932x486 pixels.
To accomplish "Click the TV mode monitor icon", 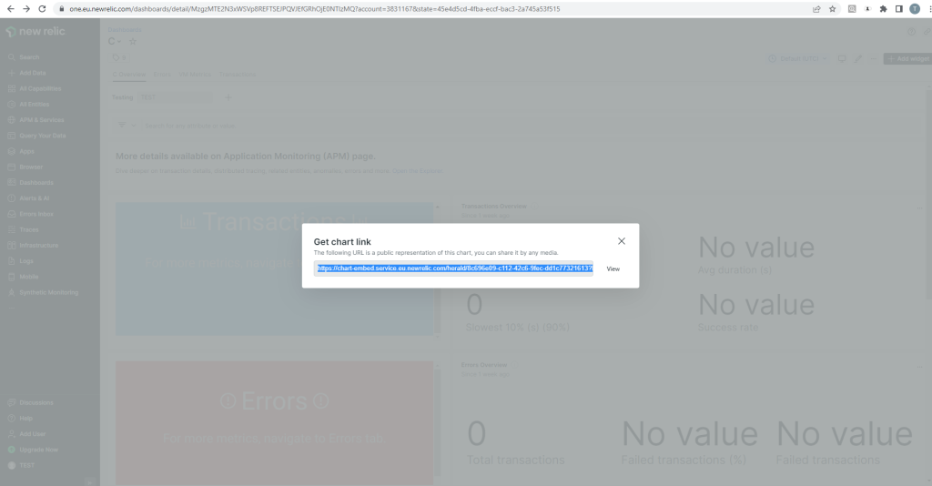I will tap(842, 59).
